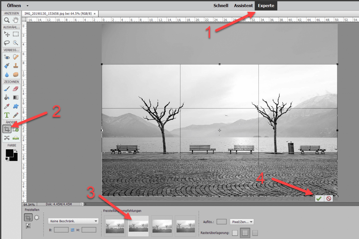
Task: Choose Cookie Cutter tool in options bar
Action: [36, 217]
